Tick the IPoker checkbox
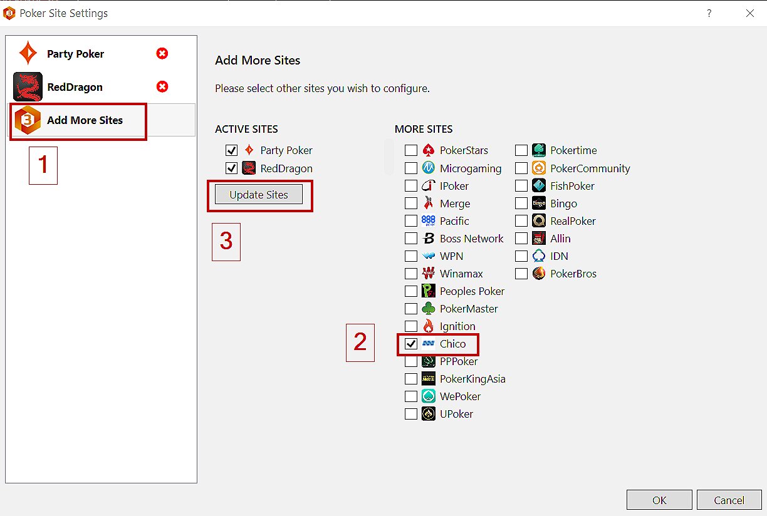 point(411,185)
